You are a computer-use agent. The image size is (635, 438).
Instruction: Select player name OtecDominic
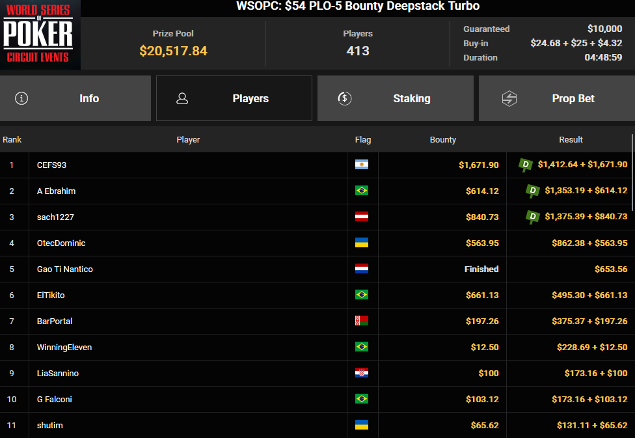[x=61, y=243]
